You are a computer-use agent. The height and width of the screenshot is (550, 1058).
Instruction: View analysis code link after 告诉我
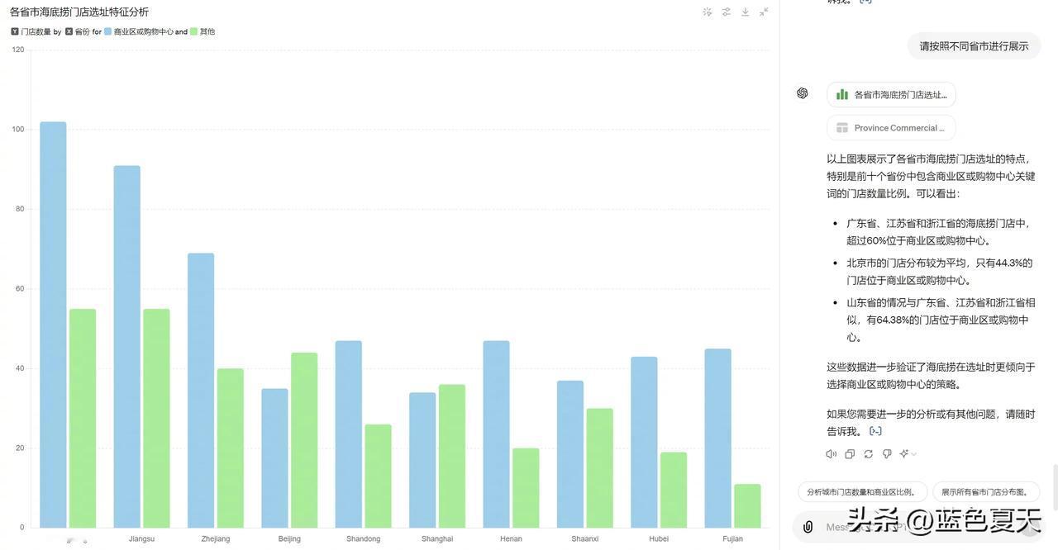pos(875,431)
